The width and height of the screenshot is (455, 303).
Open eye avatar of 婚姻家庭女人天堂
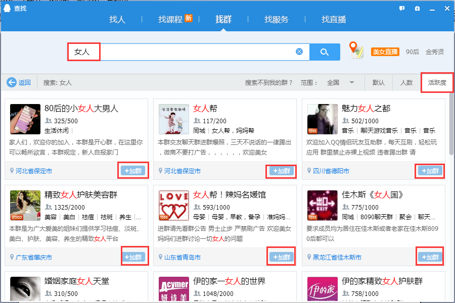click(x=25, y=289)
